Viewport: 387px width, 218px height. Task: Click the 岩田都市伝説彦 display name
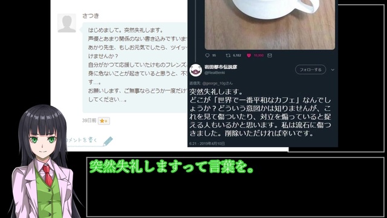pyautogui.click(x=221, y=67)
